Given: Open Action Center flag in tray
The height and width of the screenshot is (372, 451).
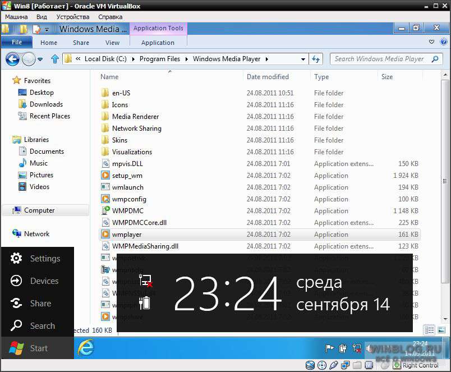Looking at the screenshot, I should coord(329,348).
